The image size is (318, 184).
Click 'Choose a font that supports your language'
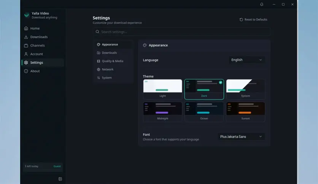tap(171, 140)
